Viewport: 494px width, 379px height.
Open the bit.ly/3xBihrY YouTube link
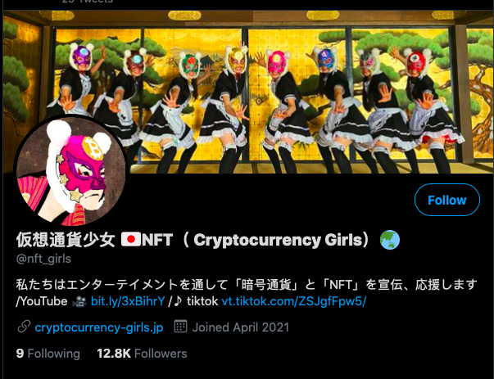coord(128,301)
